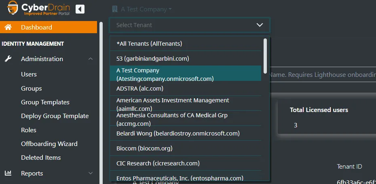Click the Administration menu label

42,59
